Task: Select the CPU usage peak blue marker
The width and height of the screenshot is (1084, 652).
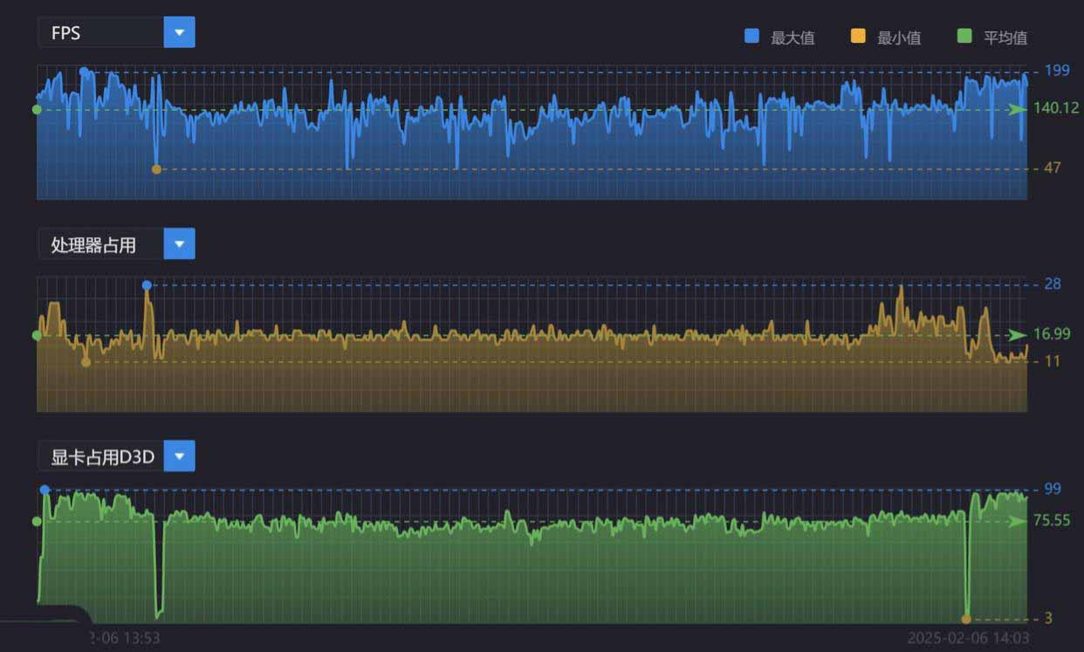Action: click(147, 285)
